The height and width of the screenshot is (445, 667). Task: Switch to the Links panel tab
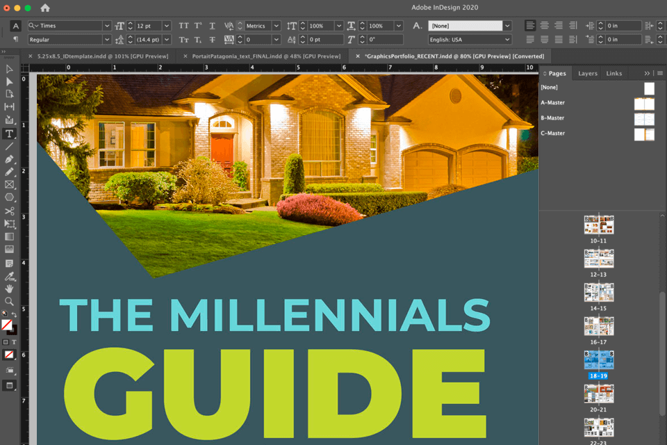(x=614, y=73)
